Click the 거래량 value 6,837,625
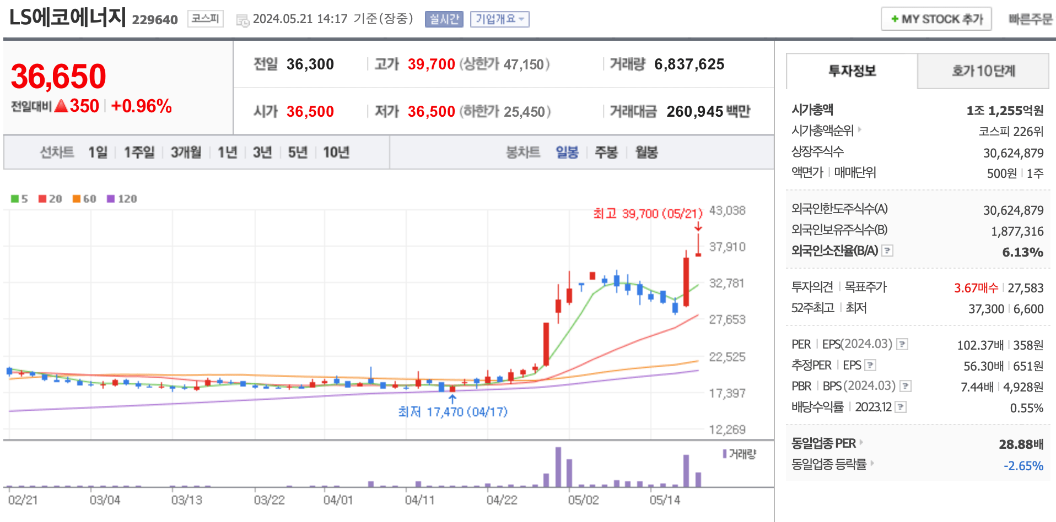The image size is (1056, 522). [689, 64]
